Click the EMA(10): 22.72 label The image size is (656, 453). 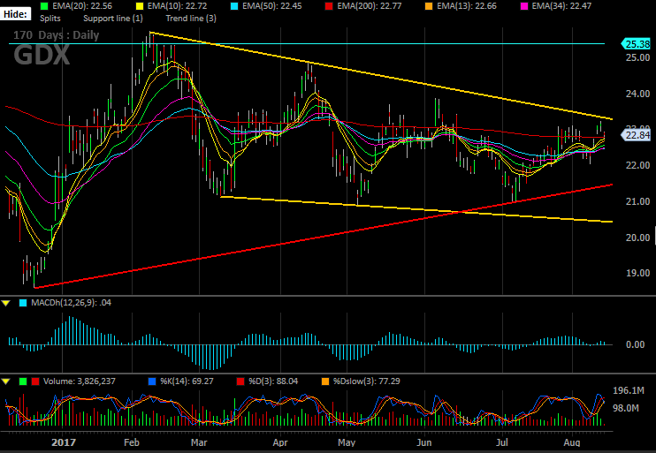[x=177, y=6]
